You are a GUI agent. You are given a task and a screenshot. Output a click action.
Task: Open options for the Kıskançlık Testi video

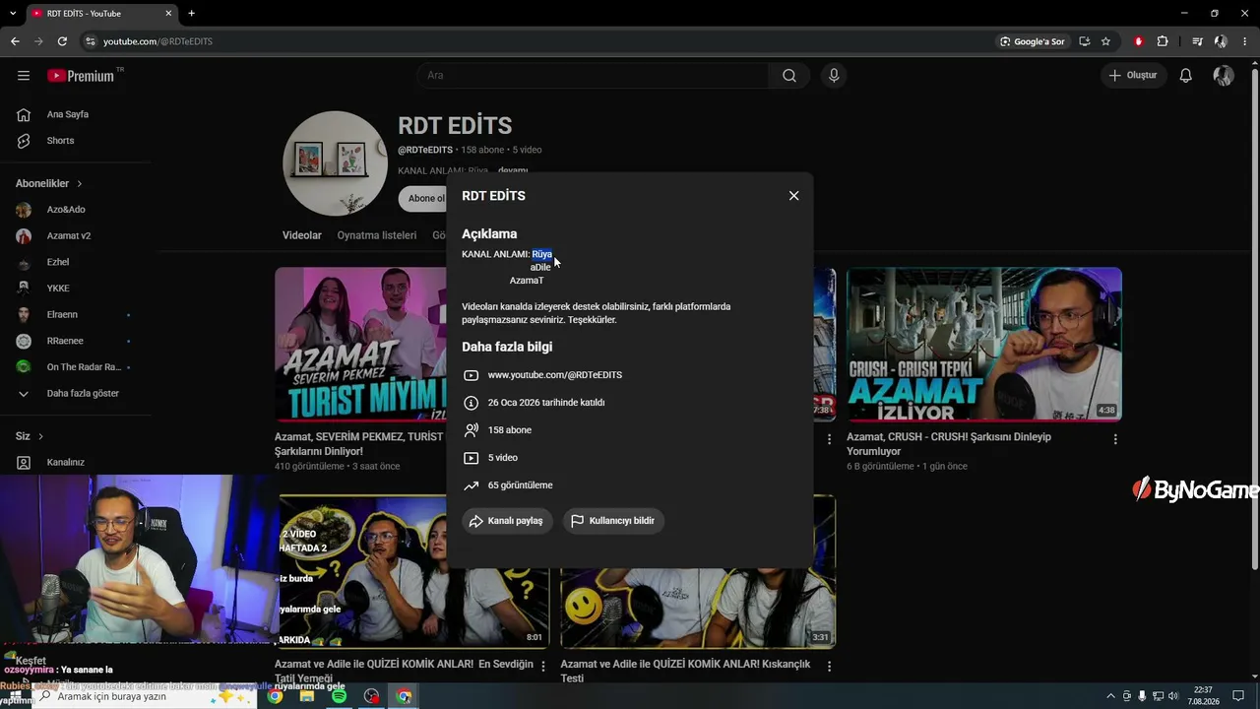pyautogui.click(x=829, y=667)
